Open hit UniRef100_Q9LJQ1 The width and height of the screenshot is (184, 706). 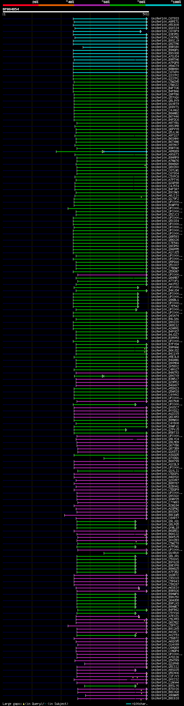165,521
